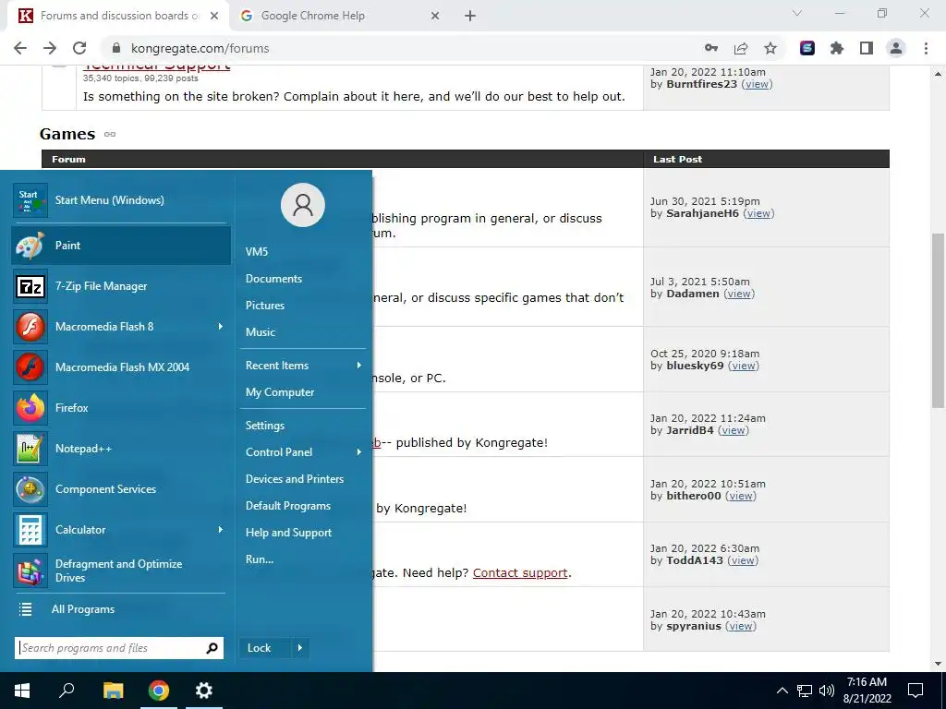946x709 pixels.
Task: Click the user account avatar
Action: click(x=303, y=205)
